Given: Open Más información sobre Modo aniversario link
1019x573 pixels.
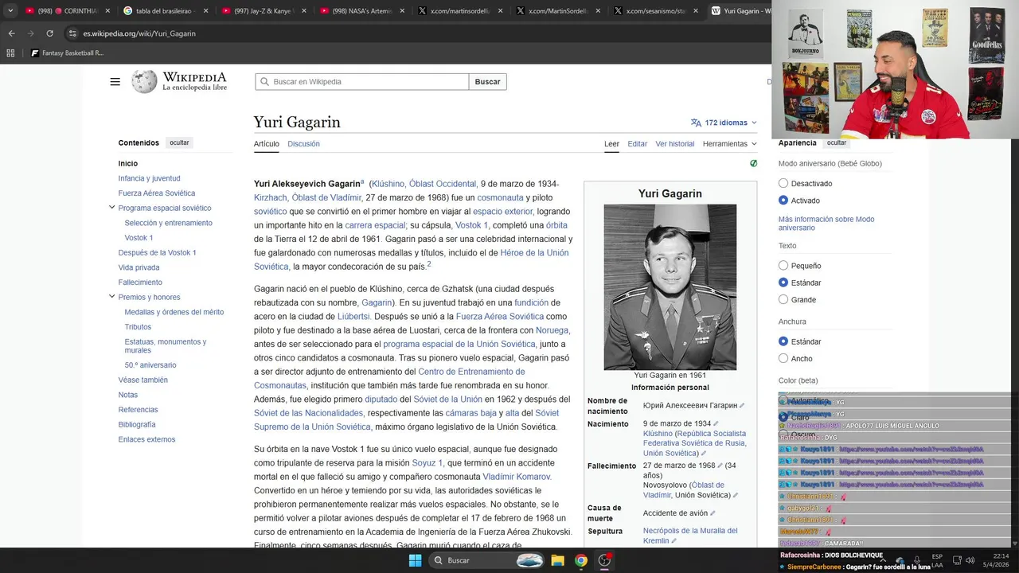Looking at the screenshot, I should tap(826, 224).
